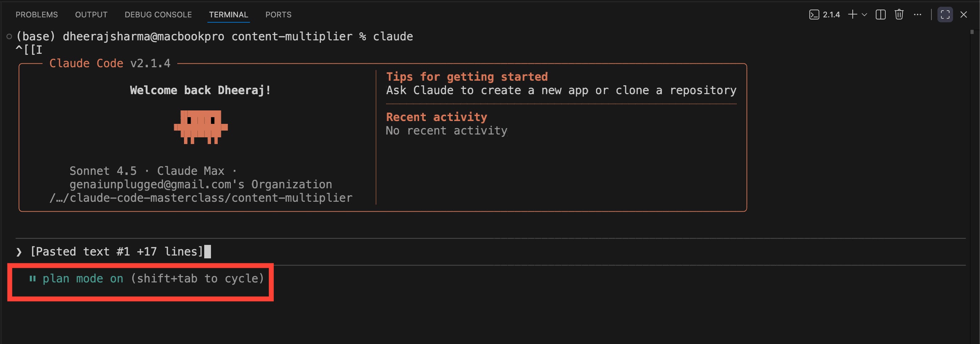
Task: Add a new terminal with plus icon
Action: pyautogui.click(x=853, y=15)
